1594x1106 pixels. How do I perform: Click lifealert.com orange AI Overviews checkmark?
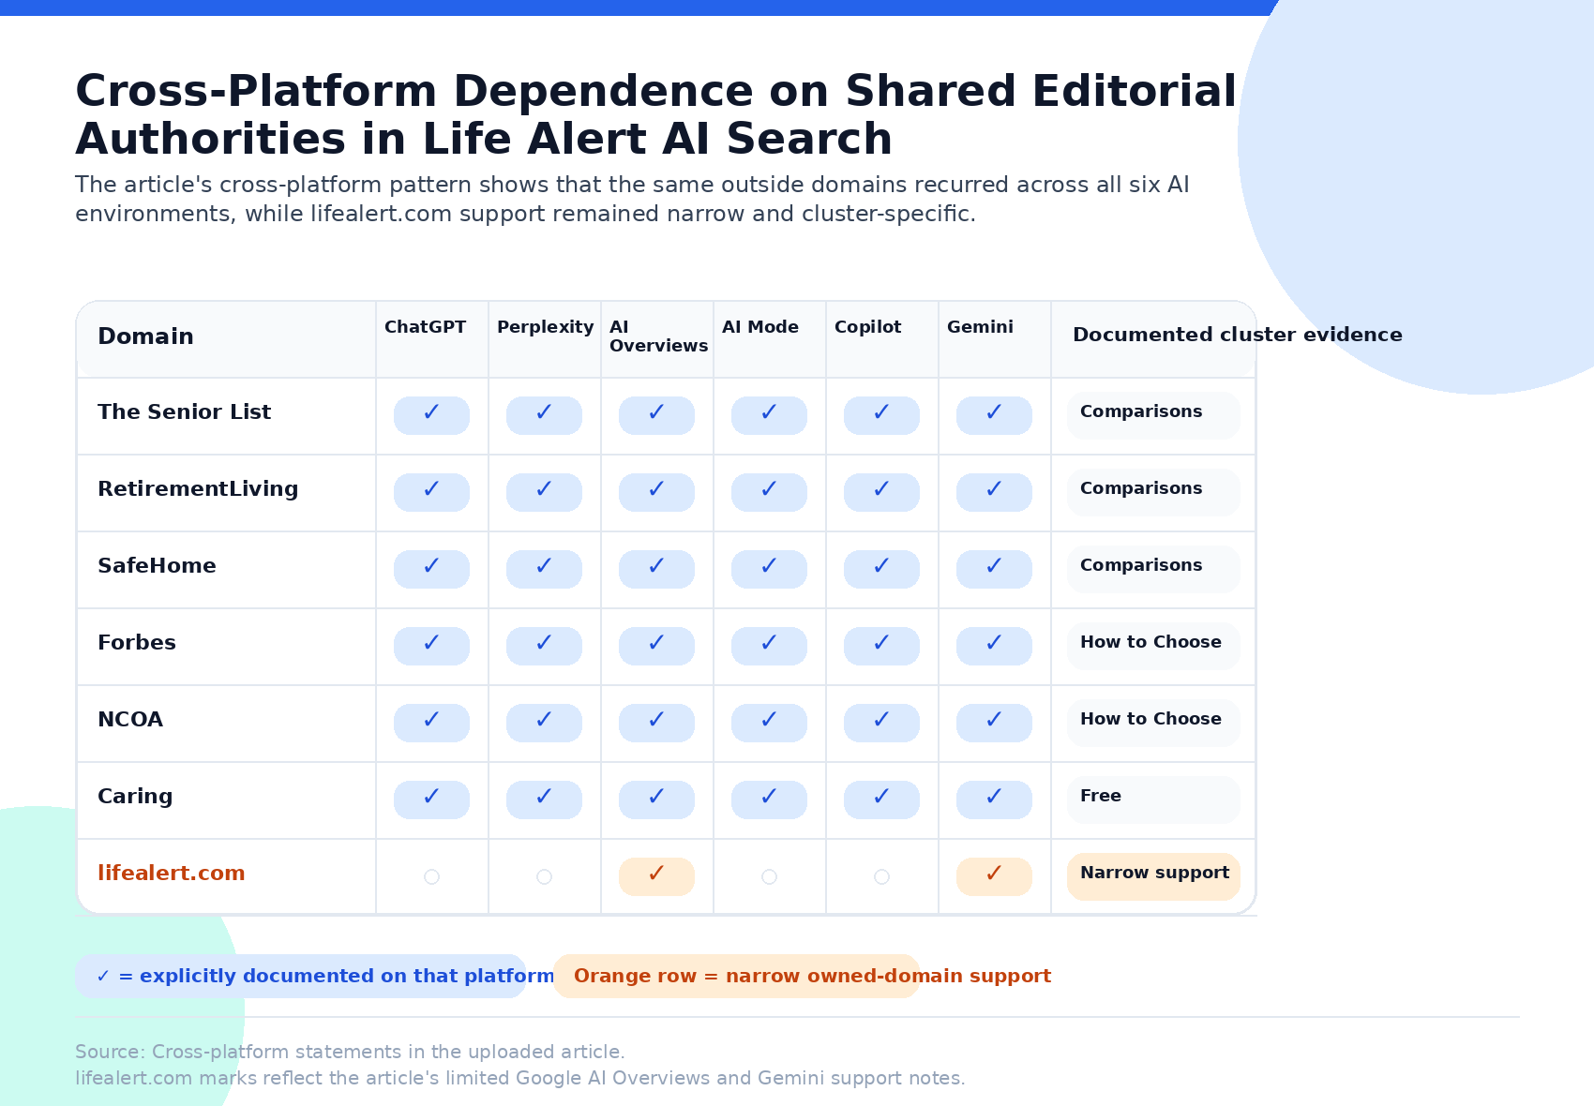656,876
